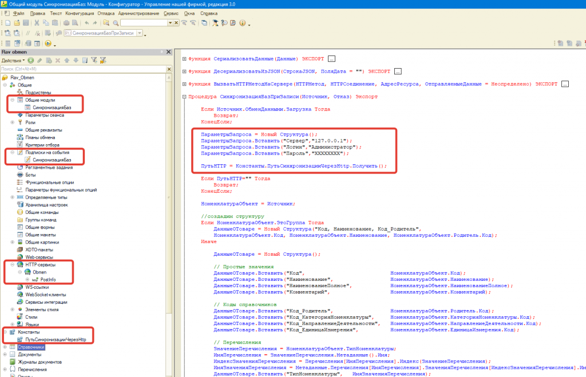Click the Copy icon in main toolbar
The image size is (586, 377).
[x=46, y=23]
